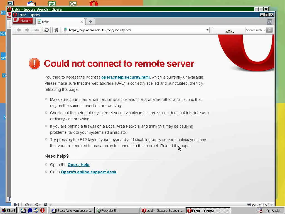
Task: Open the red Opera Menu button
Action: pyautogui.click(x=23, y=21)
